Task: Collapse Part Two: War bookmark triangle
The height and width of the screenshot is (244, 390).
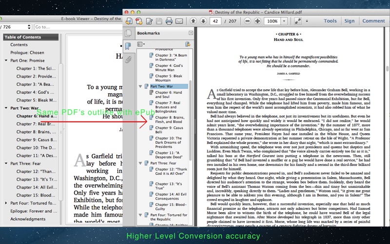Action: (x=140, y=86)
